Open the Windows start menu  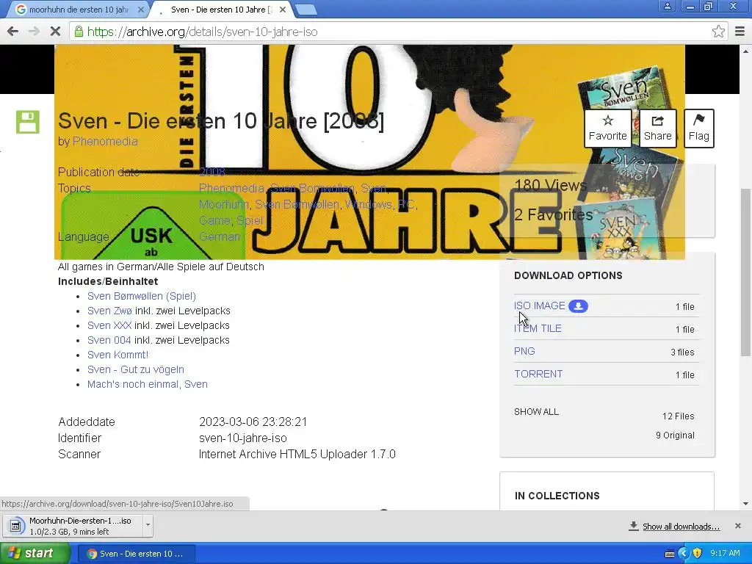click(x=35, y=554)
